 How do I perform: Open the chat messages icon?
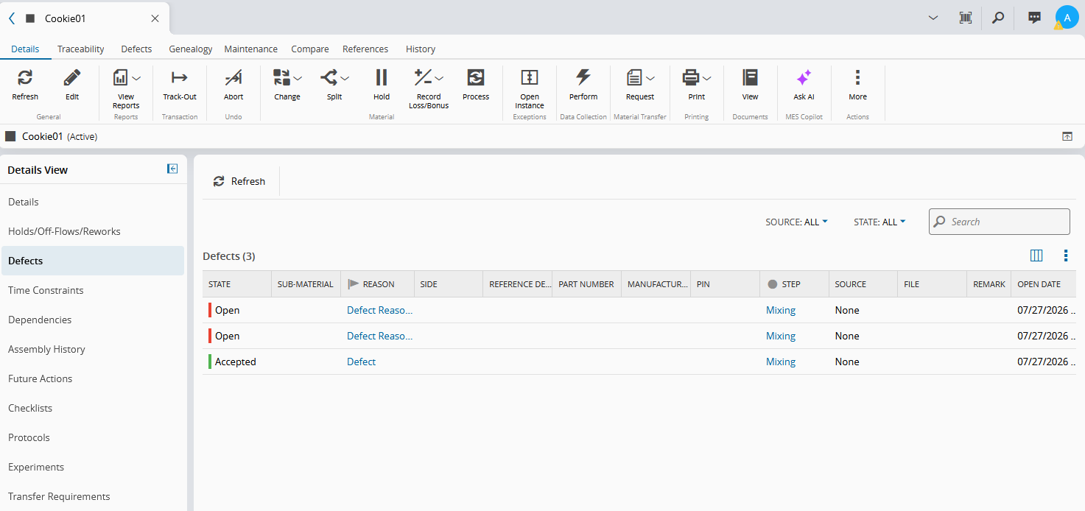click(x=1034, y=18)
